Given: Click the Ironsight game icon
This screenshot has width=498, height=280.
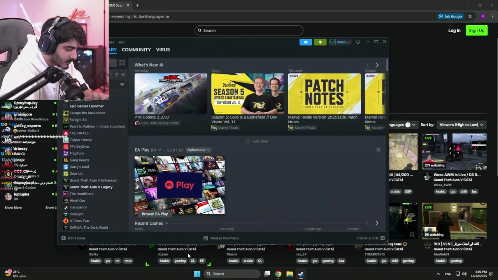Looking at the screenshot, I should [x=66, y=214].
